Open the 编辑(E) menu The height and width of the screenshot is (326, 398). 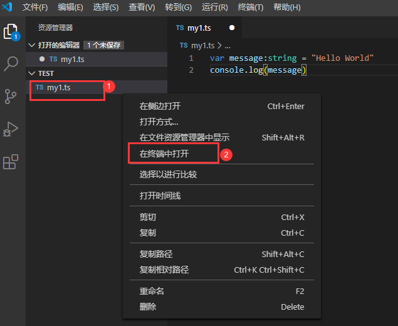pos(70,7)
